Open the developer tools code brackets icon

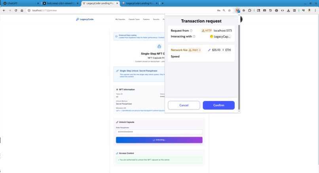point(282,10)
